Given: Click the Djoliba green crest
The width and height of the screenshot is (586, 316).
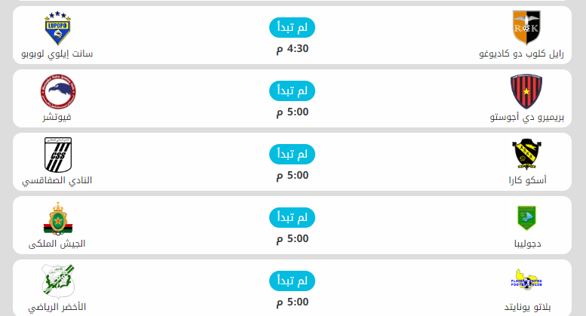Looking at the screenshot, I should click(x=527, y=218).
